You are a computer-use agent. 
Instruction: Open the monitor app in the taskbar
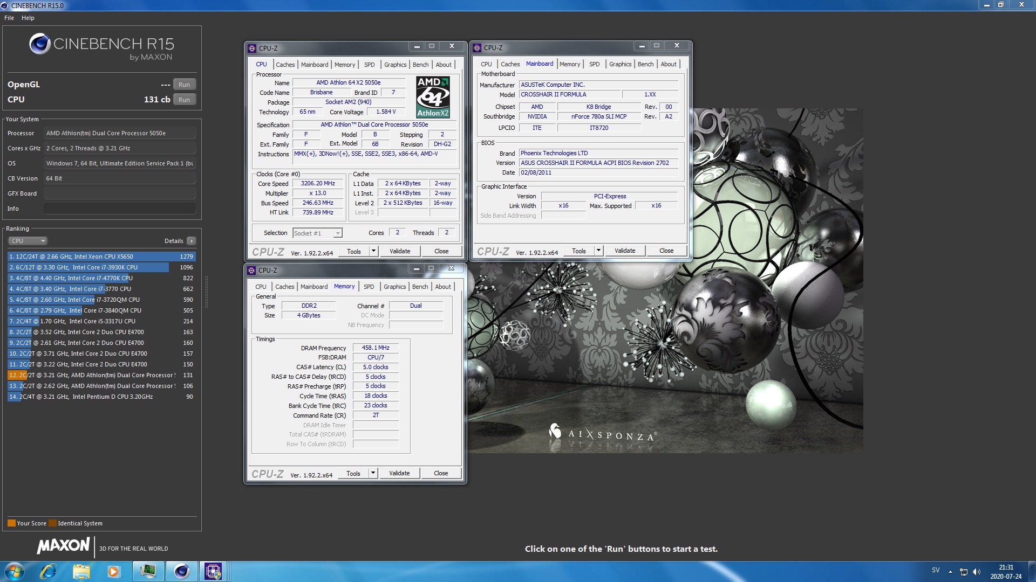click(148, 571)
